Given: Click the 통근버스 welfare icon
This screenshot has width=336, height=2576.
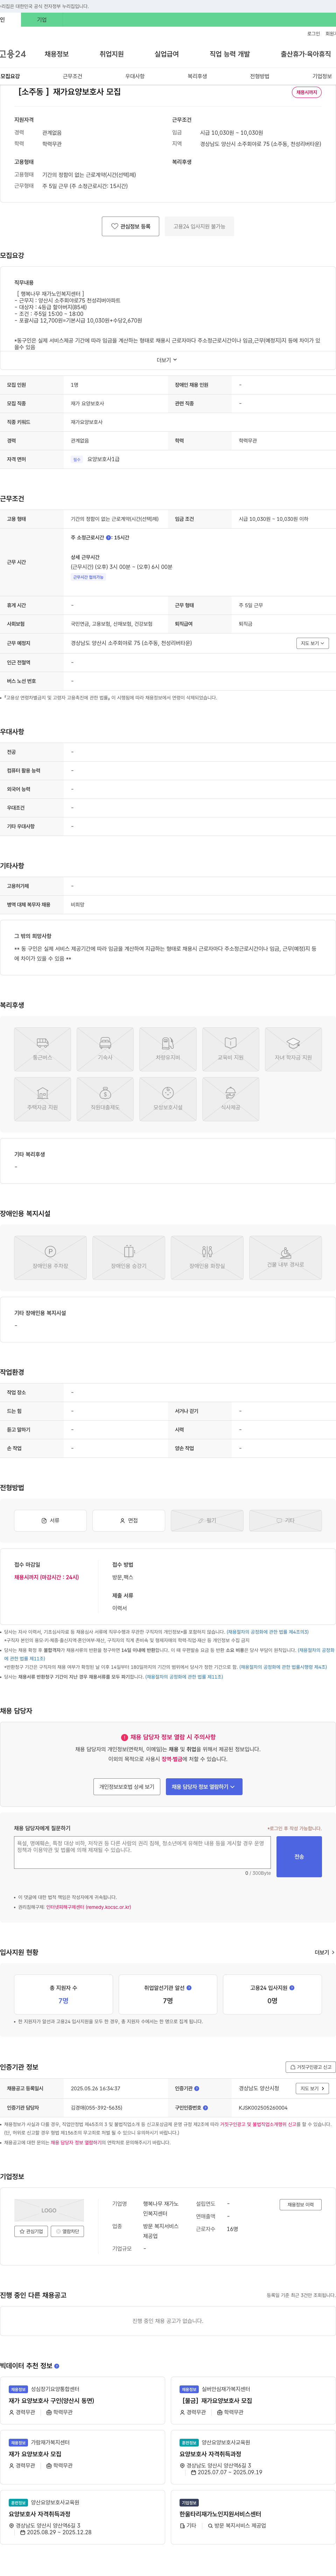Looking at the screenshot, I should (42, 1049).
